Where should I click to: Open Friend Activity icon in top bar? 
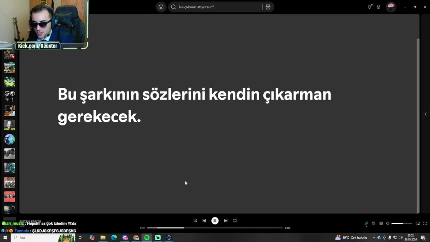(379, 7)
